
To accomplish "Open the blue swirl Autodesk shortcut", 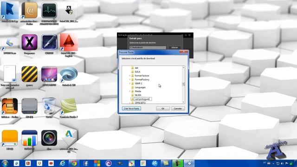I will [69, 74].
